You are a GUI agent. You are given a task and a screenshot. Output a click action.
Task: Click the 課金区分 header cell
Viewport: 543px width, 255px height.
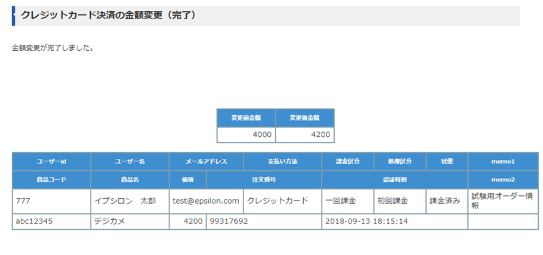(348, 161)
